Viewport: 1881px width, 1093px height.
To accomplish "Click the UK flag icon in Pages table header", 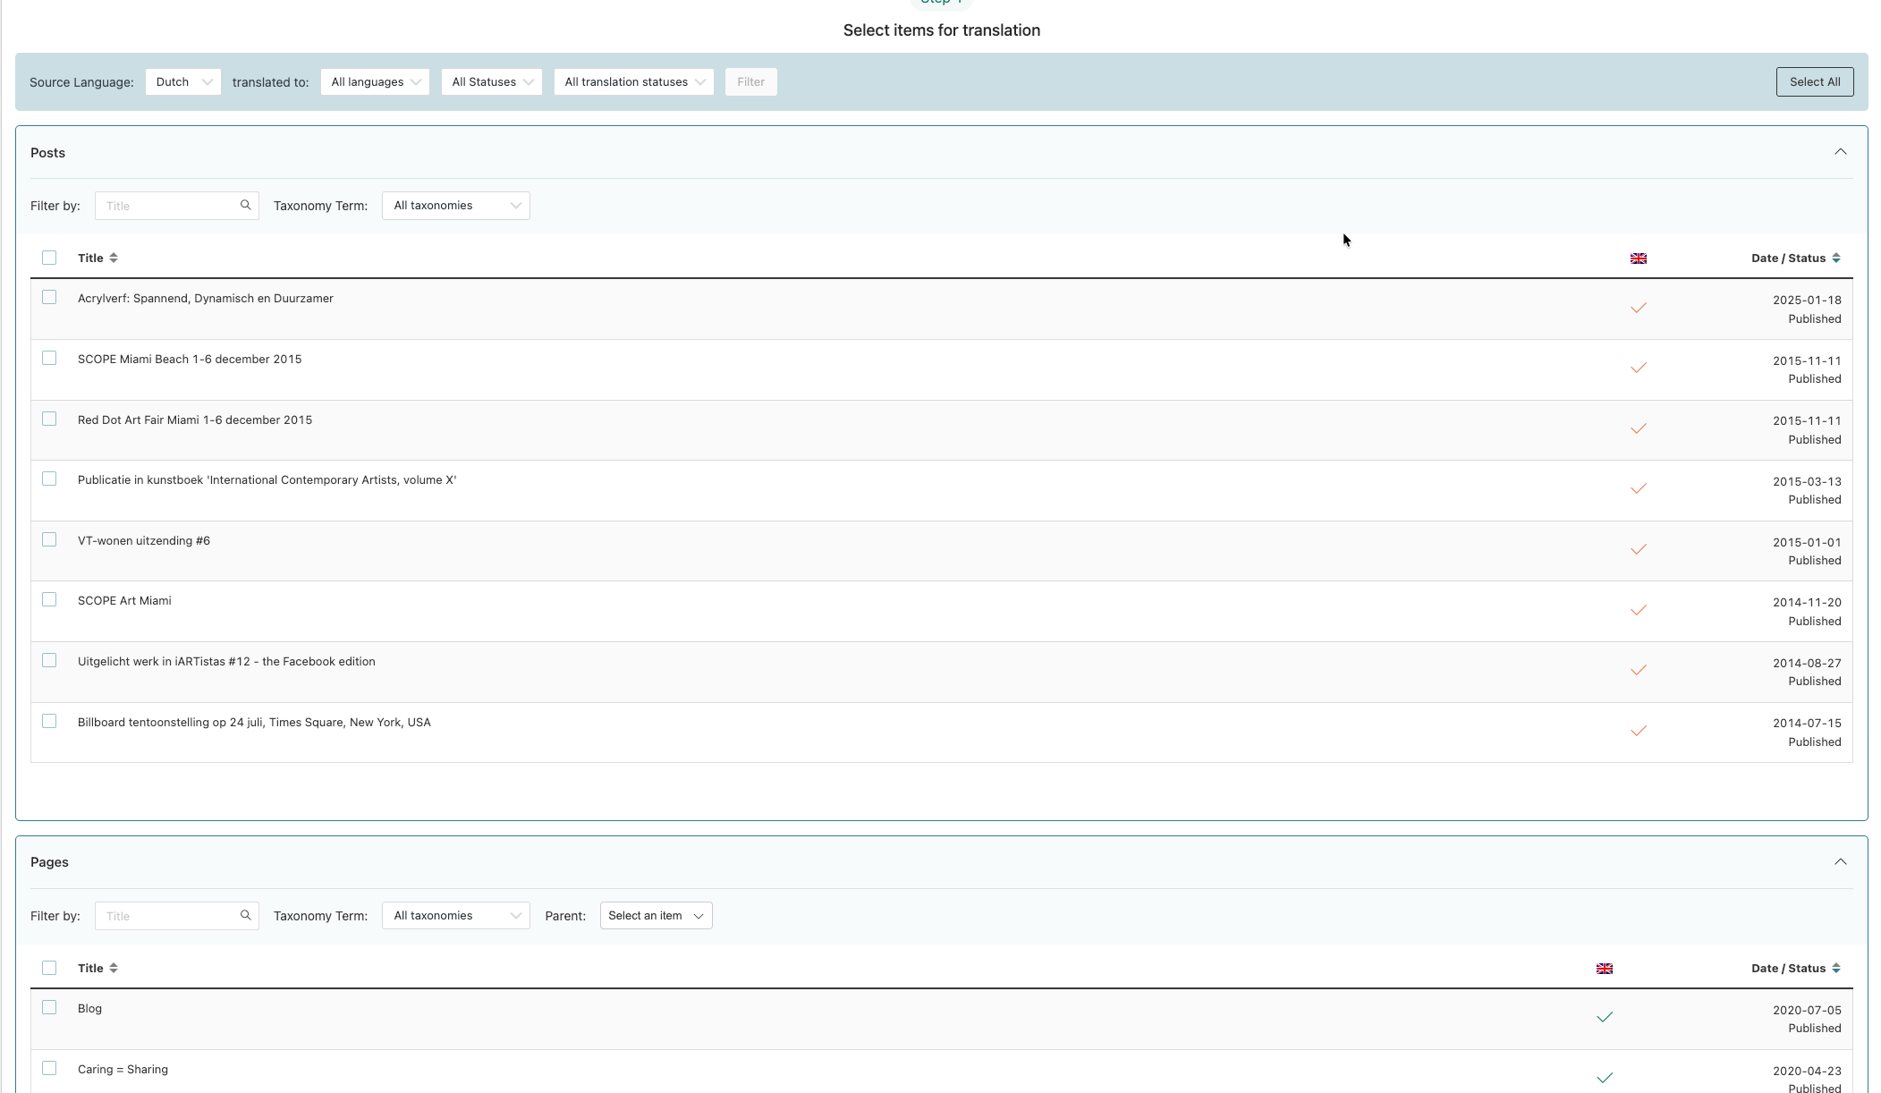I will (x=1604, y=969).
